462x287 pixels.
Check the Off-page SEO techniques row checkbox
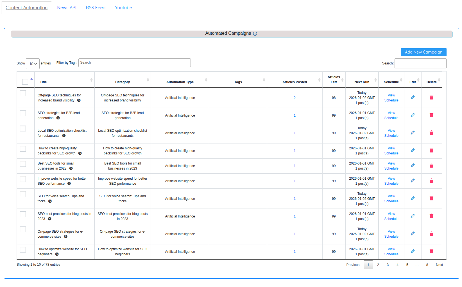[x=23, y=93]
